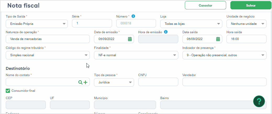Open the Loja dropdown showing Todas as lojas
This screenshot has width=272, height=114.
[191, 24]
